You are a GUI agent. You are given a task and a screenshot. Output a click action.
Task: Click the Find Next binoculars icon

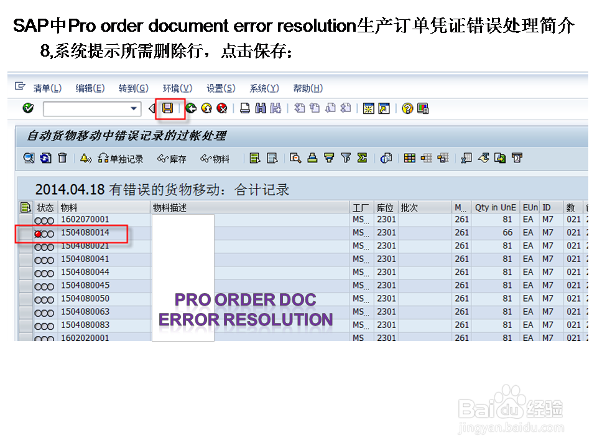(275, 108)
